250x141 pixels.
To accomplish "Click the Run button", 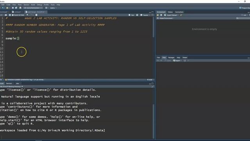I will click(x=132, y=15).
